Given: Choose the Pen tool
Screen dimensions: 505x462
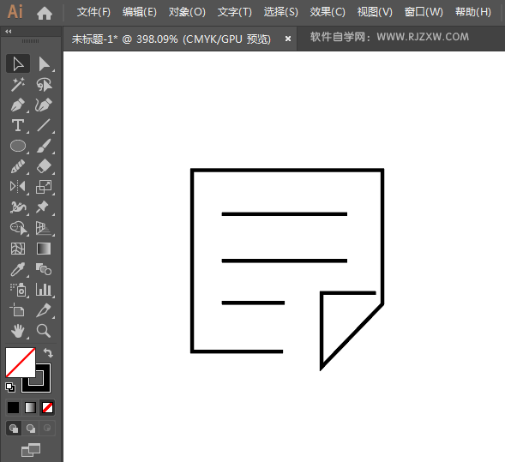Looking at the screenshot, I should pos(18,105).
